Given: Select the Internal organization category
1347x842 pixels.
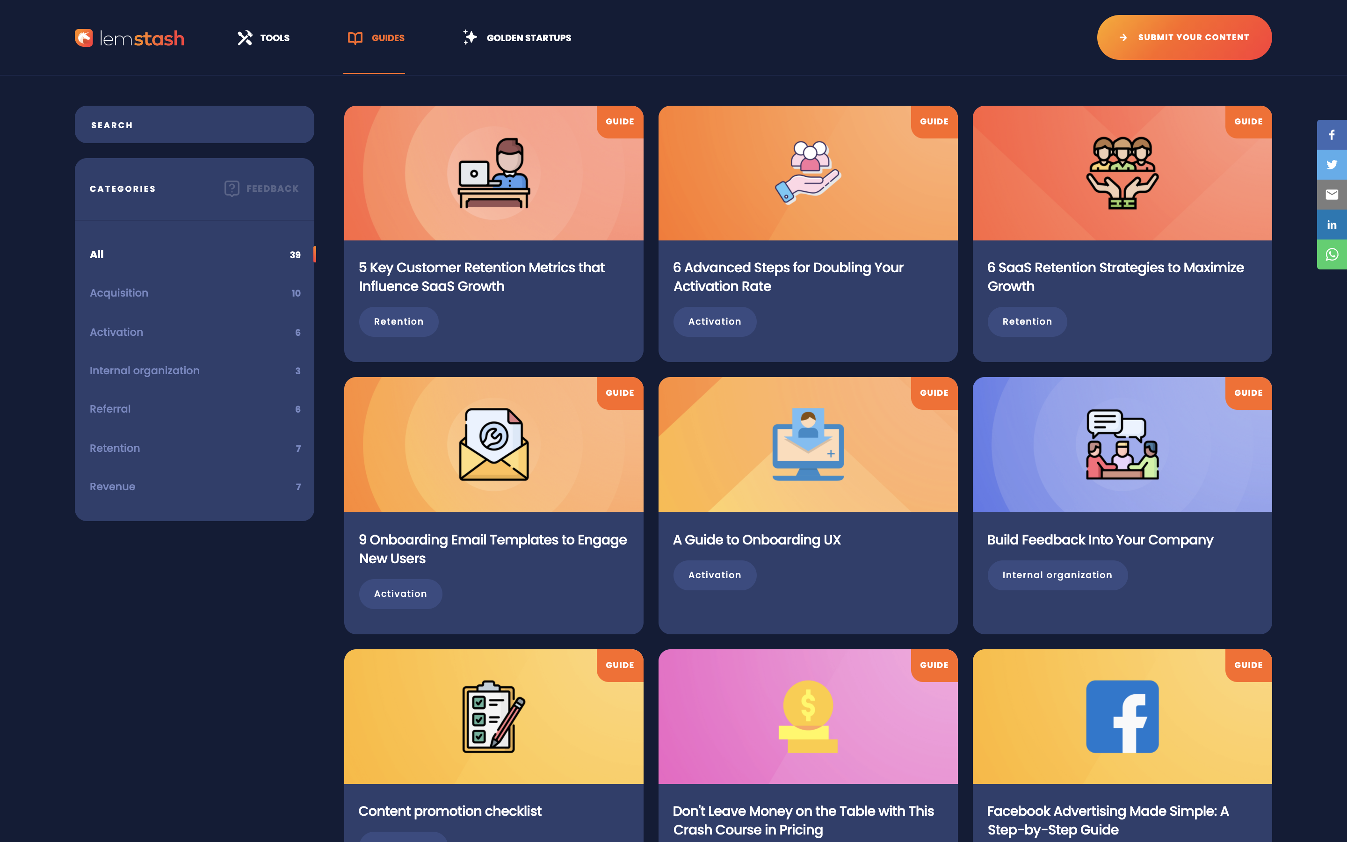Looking at the screenshot, I should (x=145, y=370).
